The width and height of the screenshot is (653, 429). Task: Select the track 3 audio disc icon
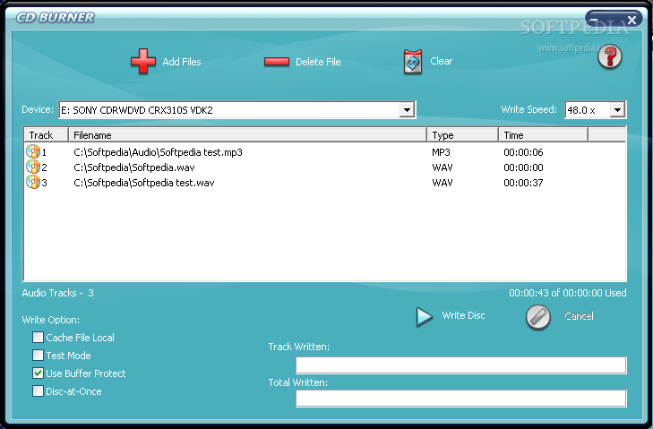[x=33, y=182]
